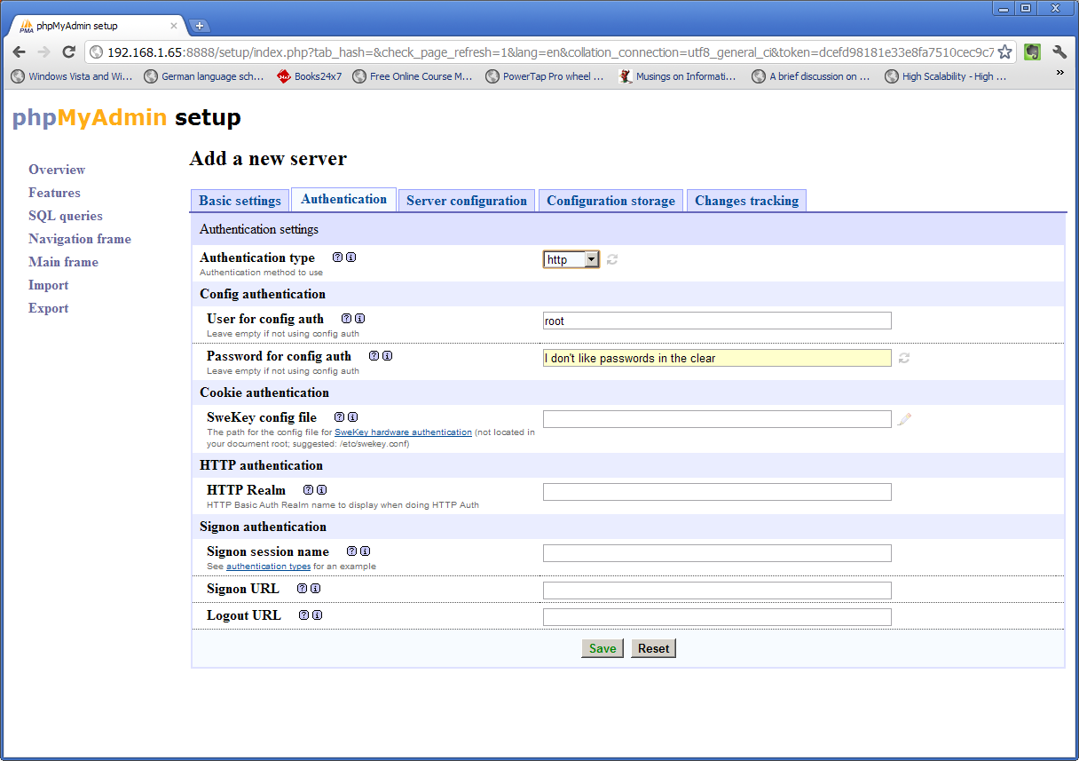The height and width of the screenshot is (761, 1079).
Task: Open help icon for Signon session name
Action: [351, 551]
